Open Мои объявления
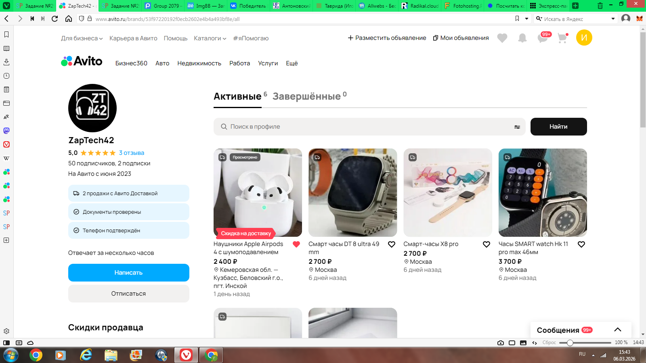 click(x=461, y=38)
